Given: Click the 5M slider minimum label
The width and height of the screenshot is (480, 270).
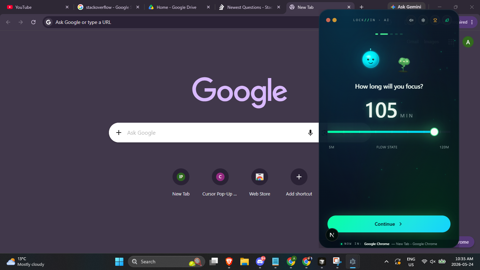Looking at the screenshot, I should click(331, 147).
